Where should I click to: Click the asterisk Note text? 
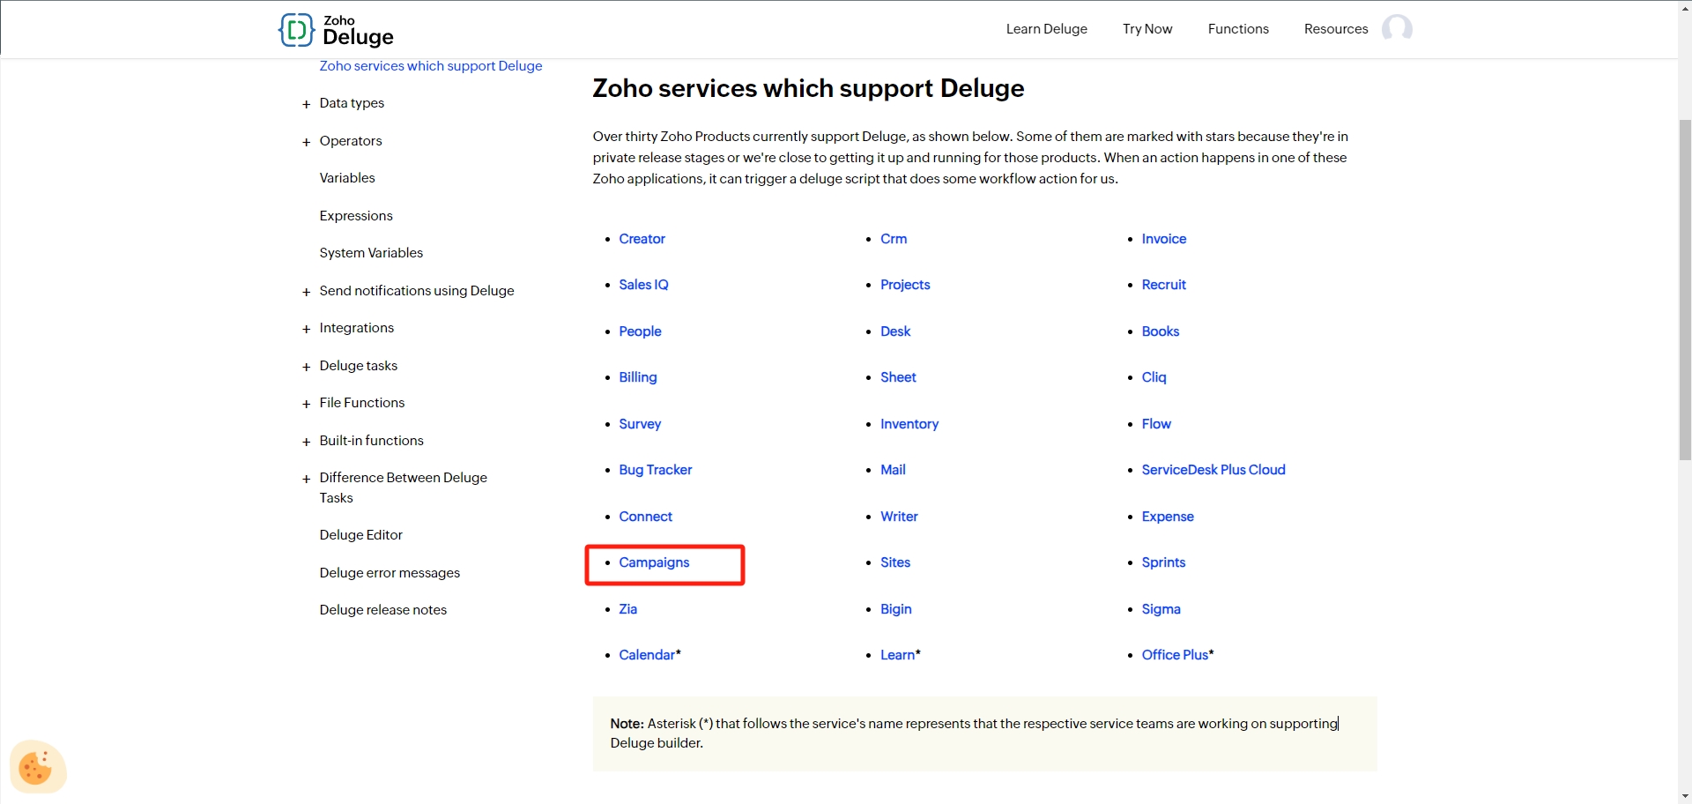[975, 733]
